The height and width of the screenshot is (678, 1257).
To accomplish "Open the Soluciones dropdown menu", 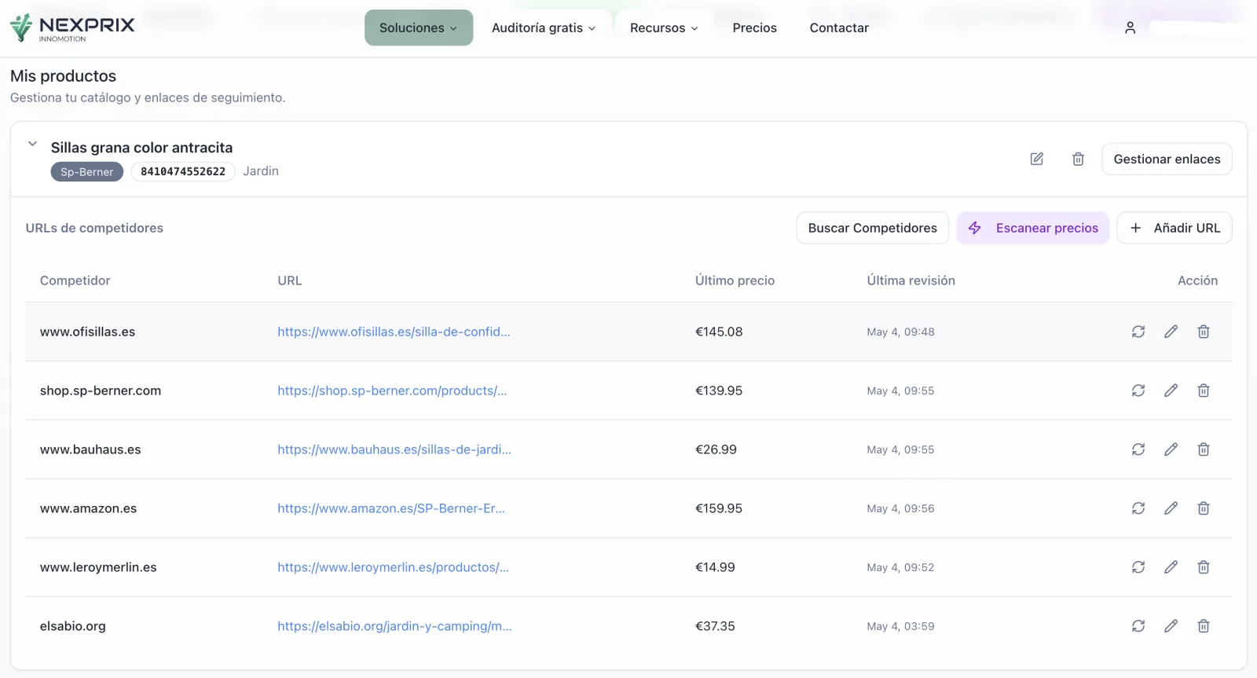I will [419, 27].
